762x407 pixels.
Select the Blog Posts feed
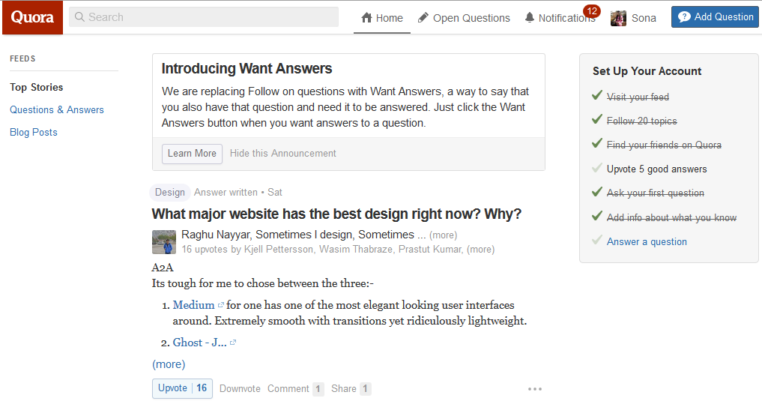point(34,132)
